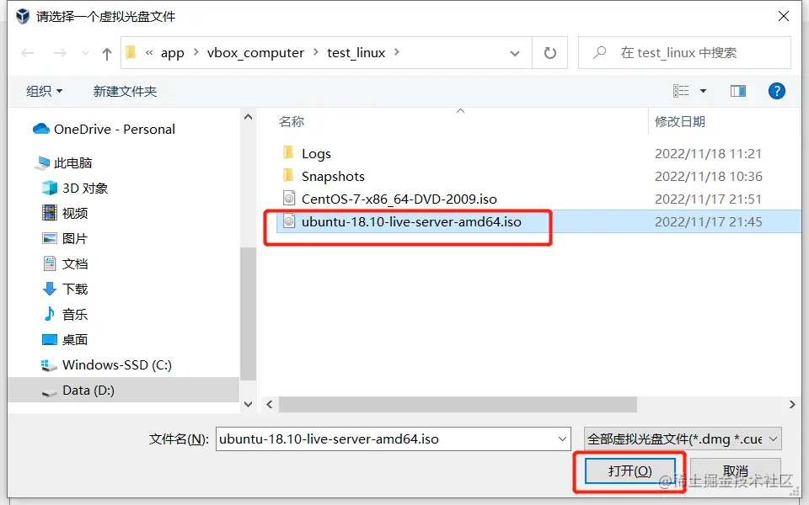The width and height of the screenshot is (809, 505).
Task: Click the Snapshots folder icon
Action: coord(289,176)
